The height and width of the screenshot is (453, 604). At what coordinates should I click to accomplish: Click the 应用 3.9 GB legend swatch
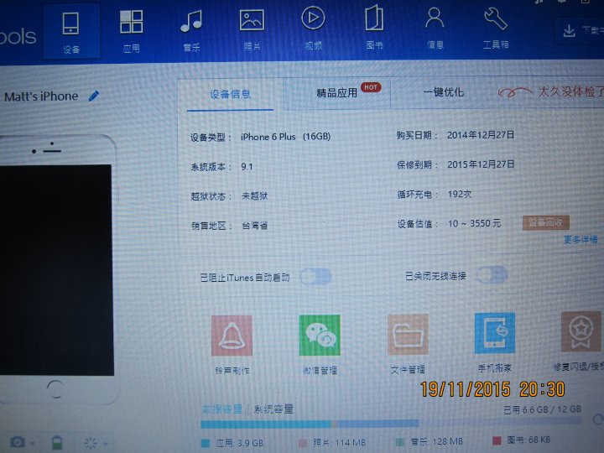click(206, 443)
